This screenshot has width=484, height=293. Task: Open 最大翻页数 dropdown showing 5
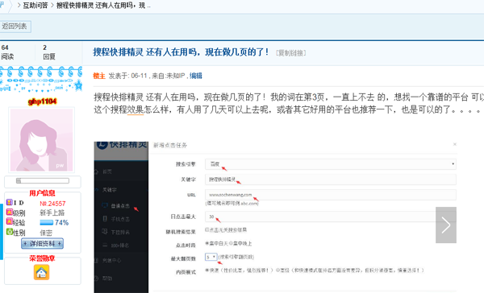(211, 257)
